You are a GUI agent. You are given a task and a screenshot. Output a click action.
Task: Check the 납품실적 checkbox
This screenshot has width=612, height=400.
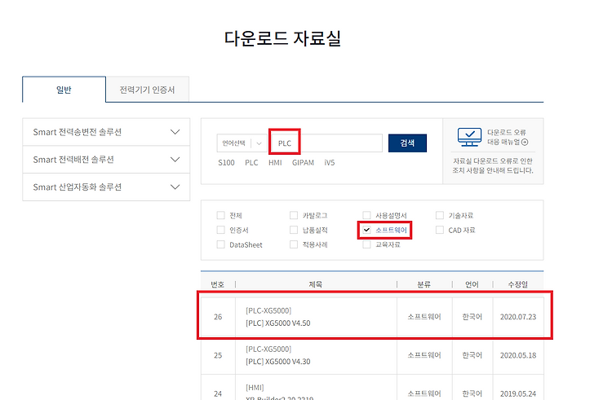point(294,231)
